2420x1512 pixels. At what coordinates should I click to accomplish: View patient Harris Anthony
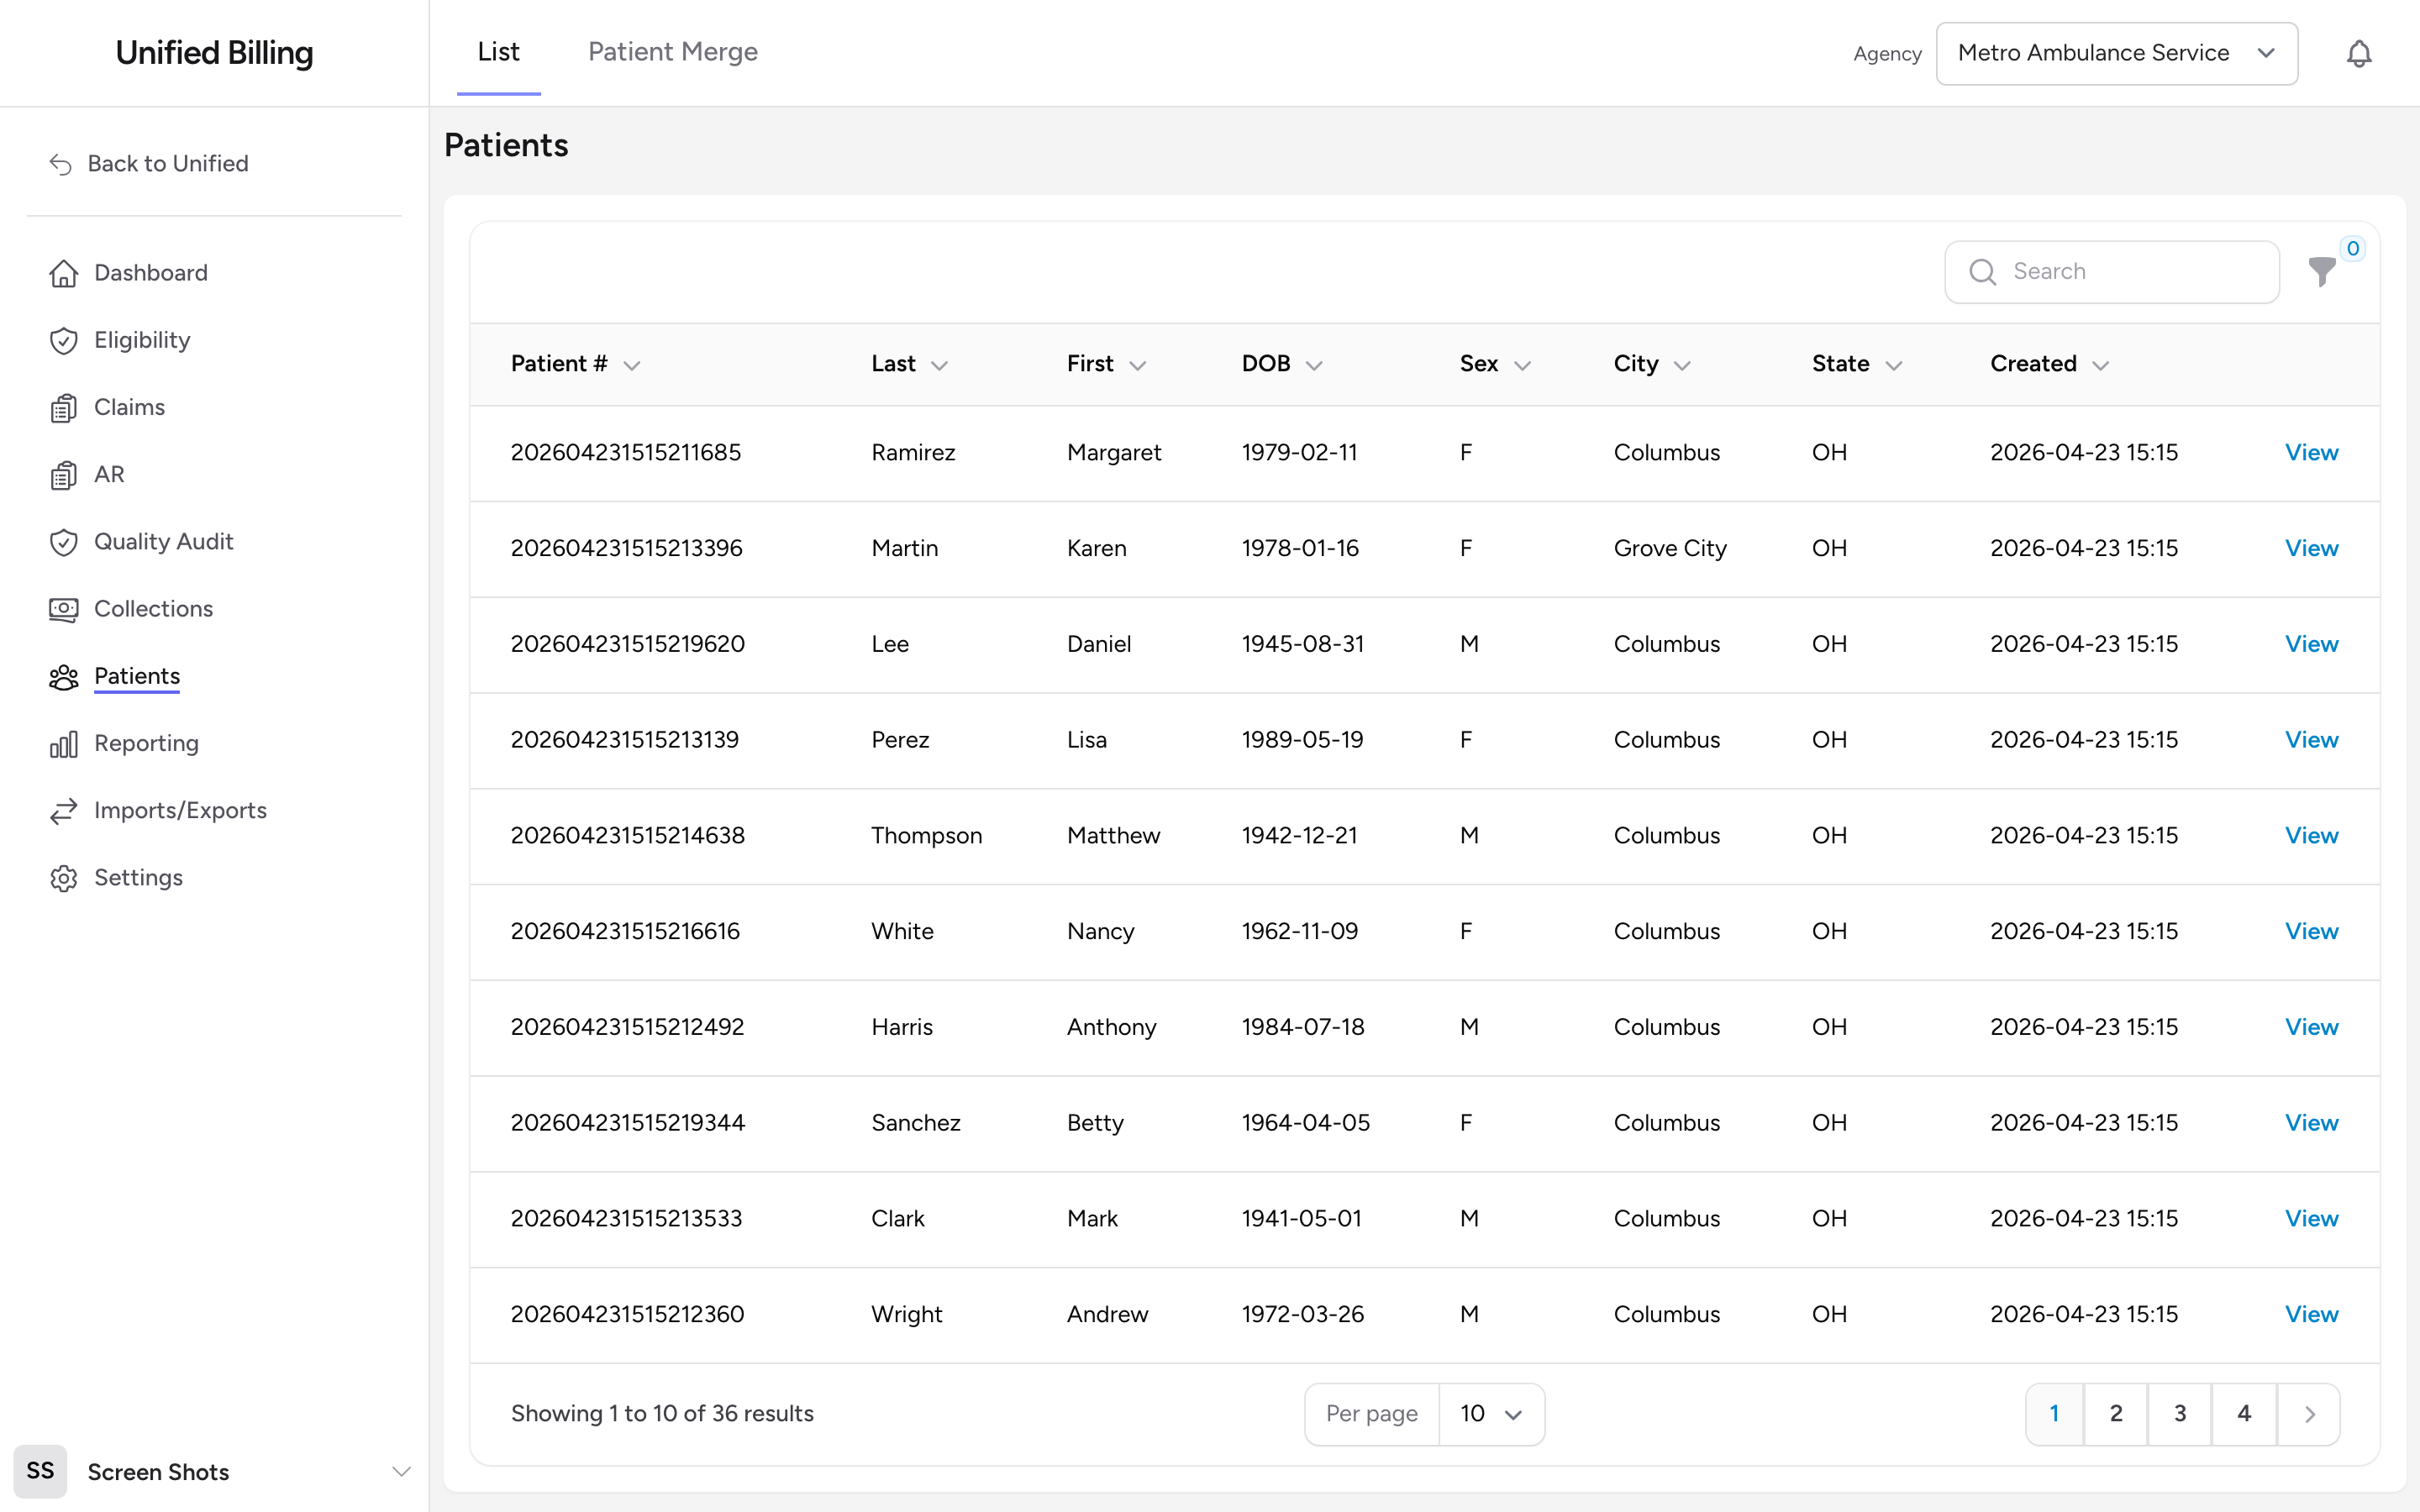pyautogui.click(x=2311, y=1028)
